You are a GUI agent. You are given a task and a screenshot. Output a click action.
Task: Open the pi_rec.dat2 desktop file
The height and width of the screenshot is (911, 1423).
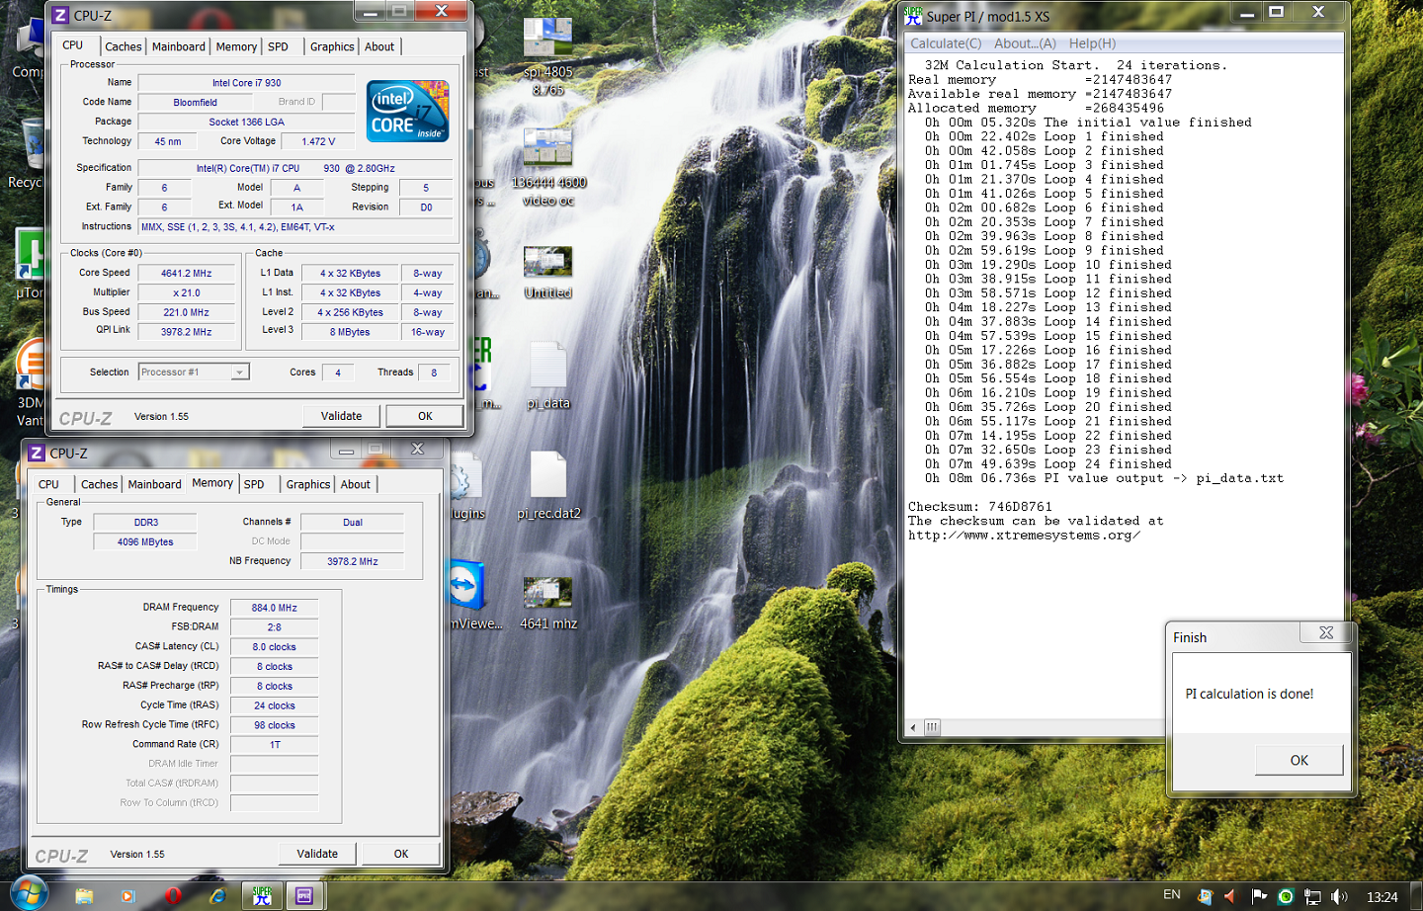click(548, 485)
